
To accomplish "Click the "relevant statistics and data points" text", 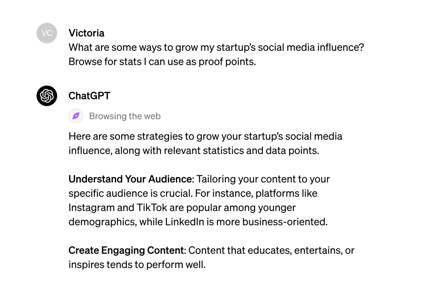I will point(246,151).
